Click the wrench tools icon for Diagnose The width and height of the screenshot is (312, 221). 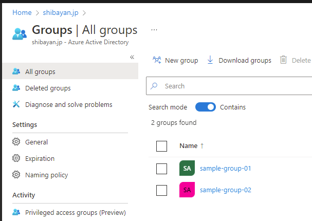click(x=16, y=104)
